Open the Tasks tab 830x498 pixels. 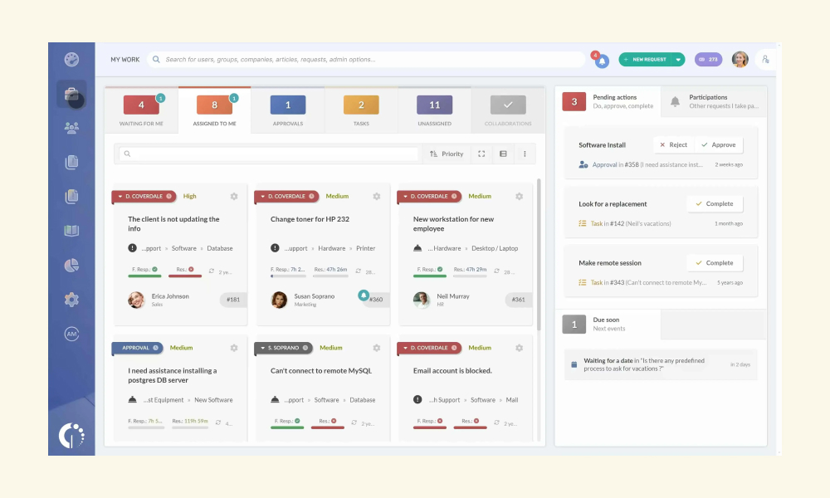(x=361, y=110)
